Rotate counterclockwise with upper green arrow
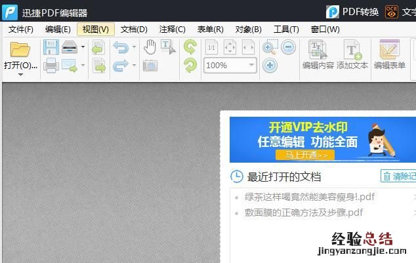This screenshot has width=416, height=263. coord(190,47)
